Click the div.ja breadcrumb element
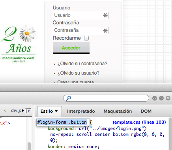 (x=16, y=110)
